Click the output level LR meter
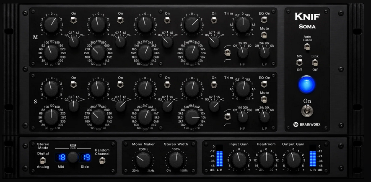371x182 pixels. (x=313, y=156)
